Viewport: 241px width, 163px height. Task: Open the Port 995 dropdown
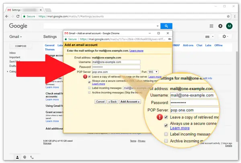[153, 72]
